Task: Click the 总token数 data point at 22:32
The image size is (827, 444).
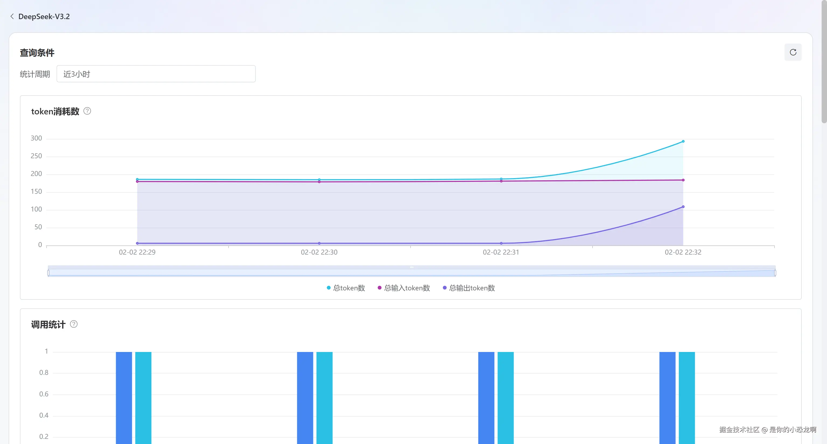Action: tap(683, 142)
